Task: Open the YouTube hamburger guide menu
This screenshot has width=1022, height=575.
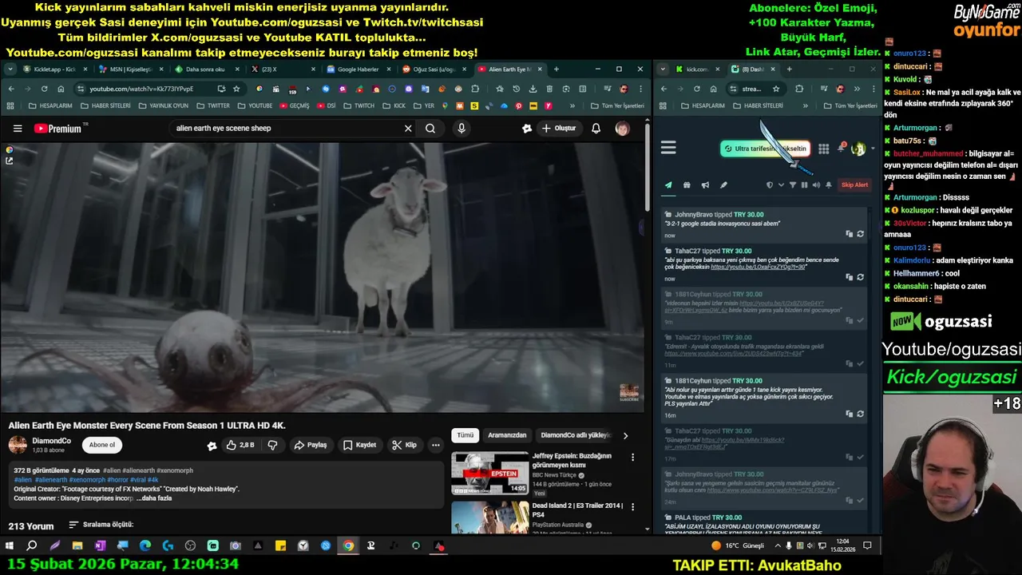Action: click(x=18, y=129)
